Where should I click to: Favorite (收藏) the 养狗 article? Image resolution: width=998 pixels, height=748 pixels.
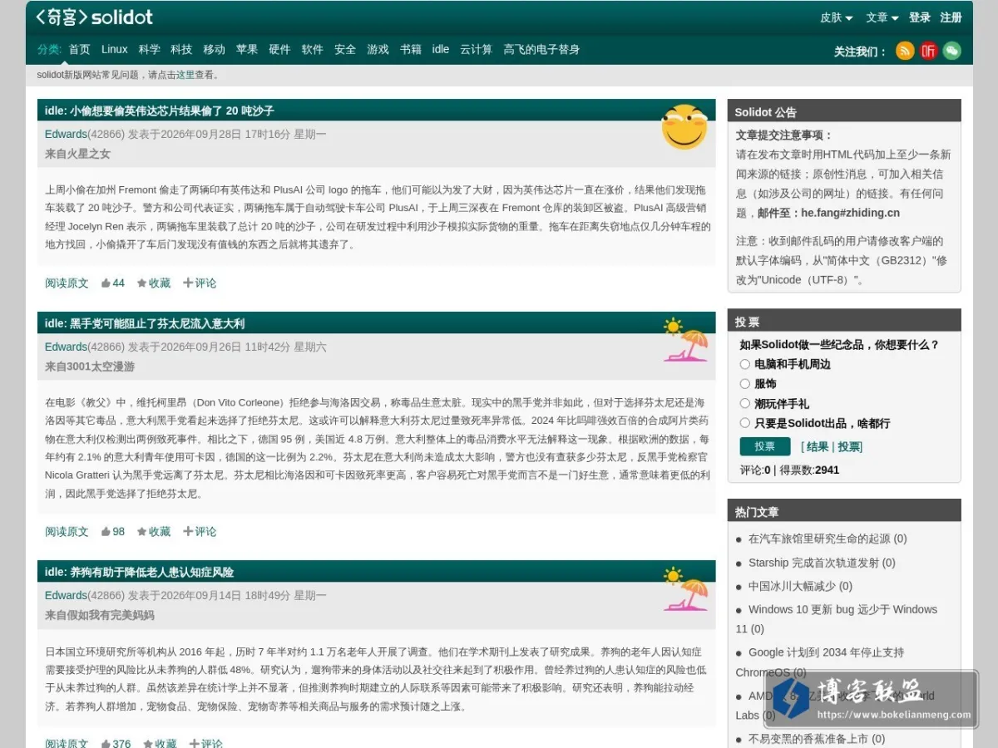tap(160, 743)
